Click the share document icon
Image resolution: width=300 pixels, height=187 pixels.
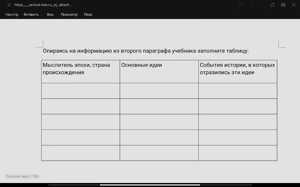click(x=272, y=5)
